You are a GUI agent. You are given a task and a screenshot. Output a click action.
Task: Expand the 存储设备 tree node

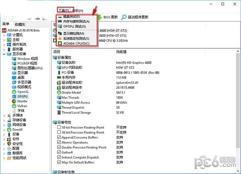(x=4, y=120)
